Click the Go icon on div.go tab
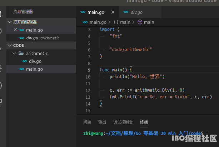The height and width of the screenshot is (147, 219). click(x=125, y=12)
